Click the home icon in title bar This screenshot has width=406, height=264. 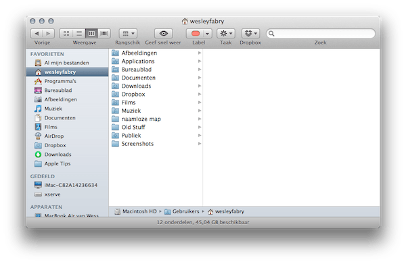[185, 21]
